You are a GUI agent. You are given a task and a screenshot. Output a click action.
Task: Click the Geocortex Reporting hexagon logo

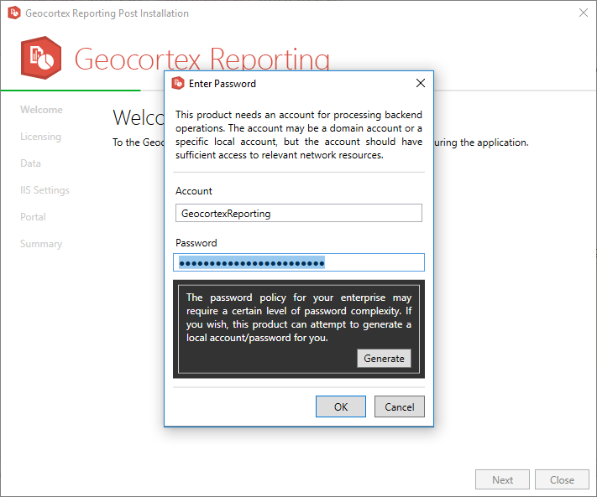point(41,58)
